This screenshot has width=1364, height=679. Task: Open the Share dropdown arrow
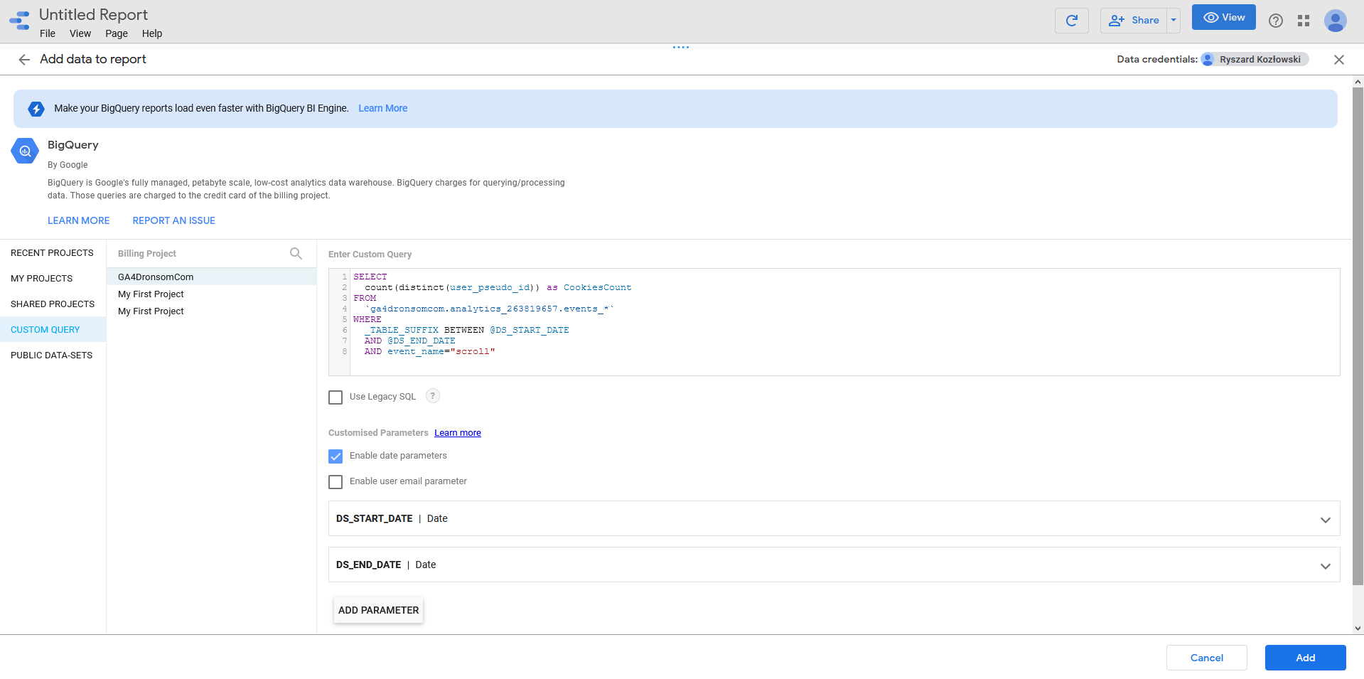pos(1174,21)
